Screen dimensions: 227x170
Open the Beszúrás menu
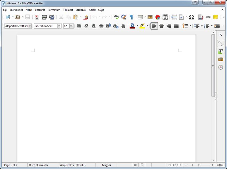(x=40, y=10)
